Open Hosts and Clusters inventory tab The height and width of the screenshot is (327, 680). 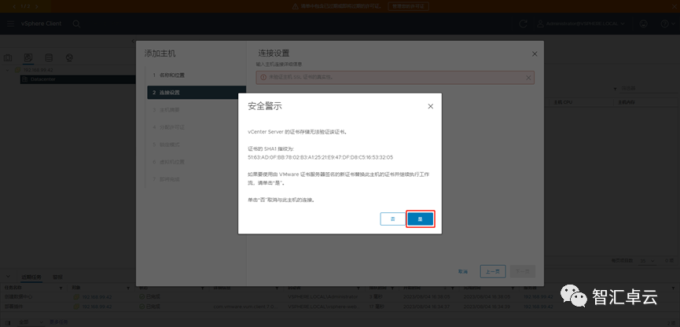8,57
